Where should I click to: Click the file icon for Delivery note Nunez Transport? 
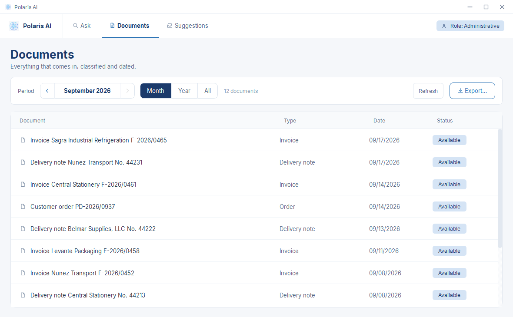click(x=23, y=162)
